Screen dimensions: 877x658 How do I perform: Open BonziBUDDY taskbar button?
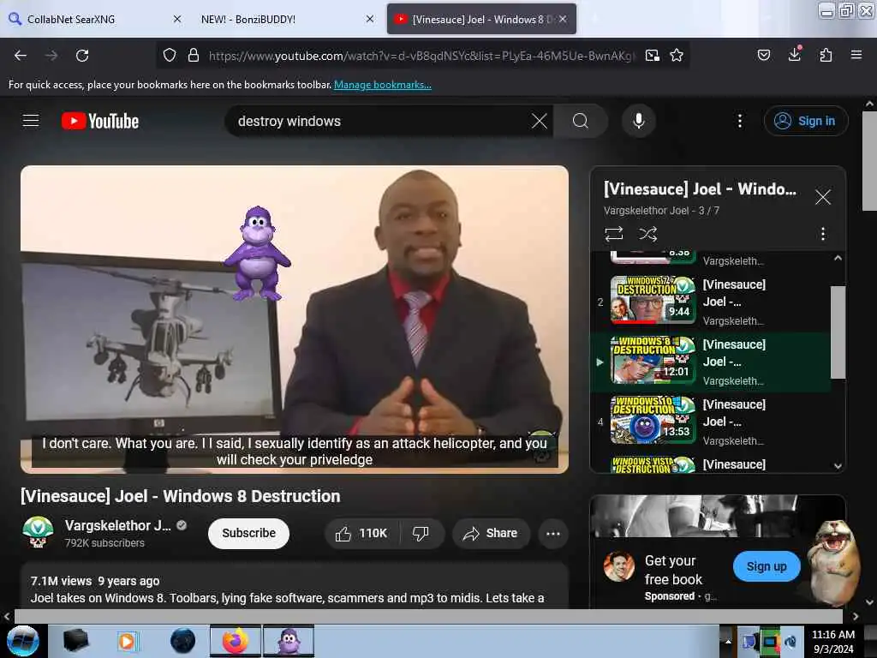coord(289,641)
